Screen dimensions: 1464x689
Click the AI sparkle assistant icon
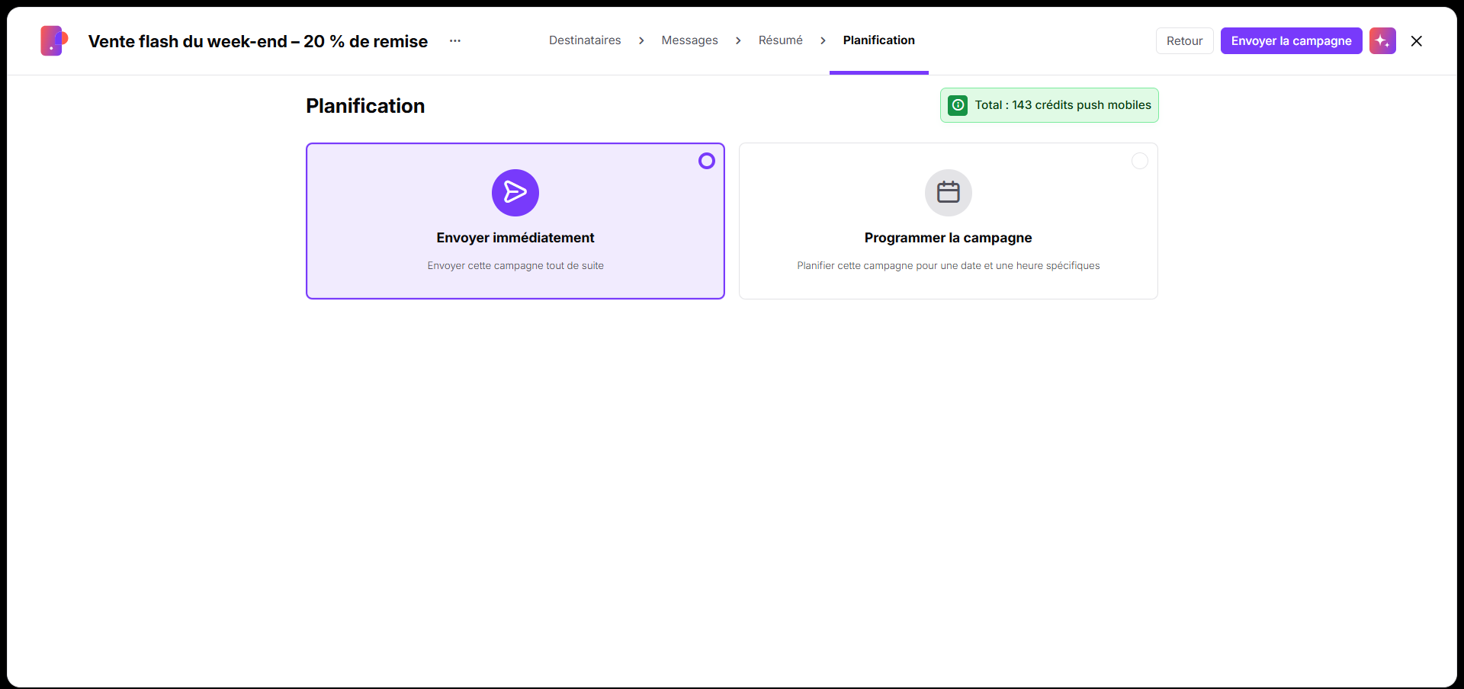(1382, 41)
